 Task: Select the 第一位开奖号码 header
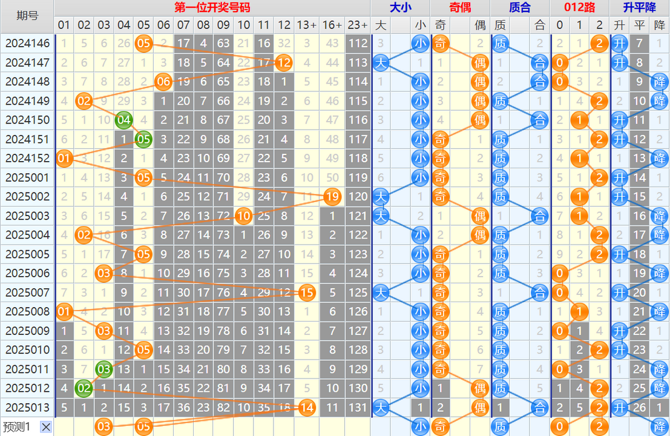[212, 7]
